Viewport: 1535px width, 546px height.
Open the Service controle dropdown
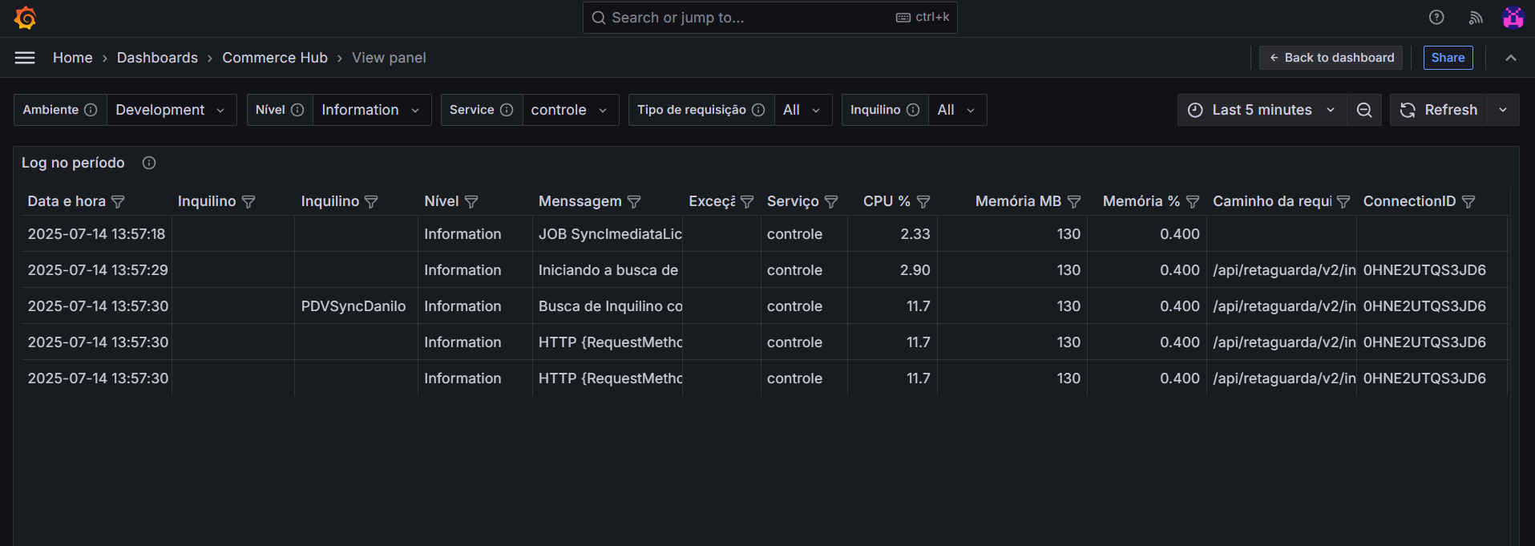click(569, 110)
